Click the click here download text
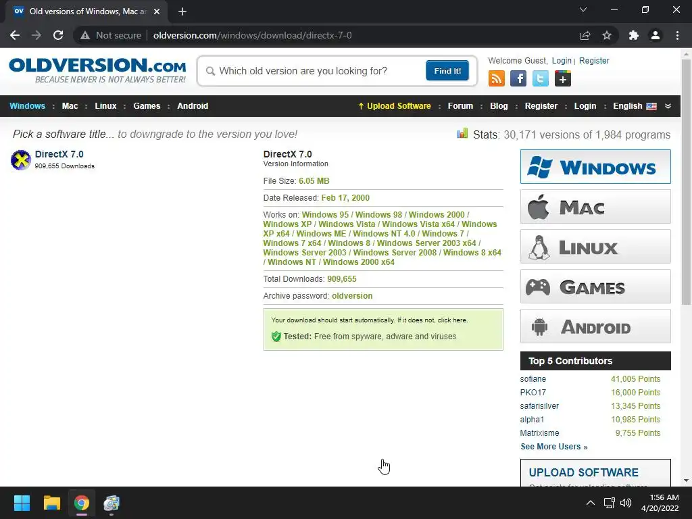The width and height of the screenshot is (692, 519). (452, 320)
